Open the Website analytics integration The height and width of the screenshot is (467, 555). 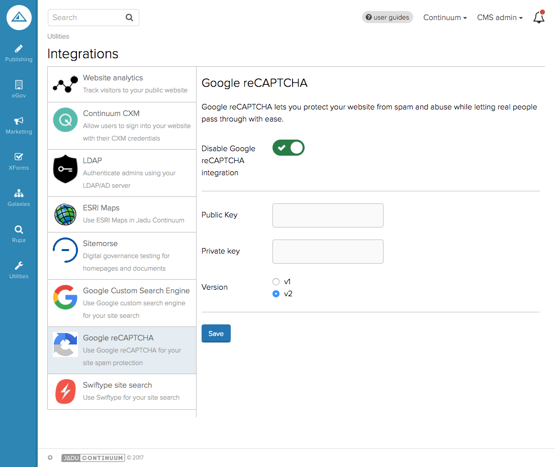(122, 84)
